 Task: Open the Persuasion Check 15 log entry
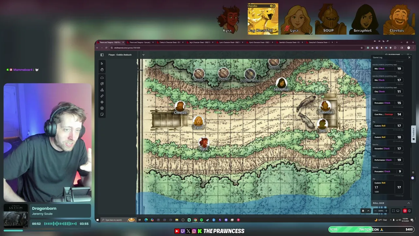pyautogui.click(x=388, y=103)
